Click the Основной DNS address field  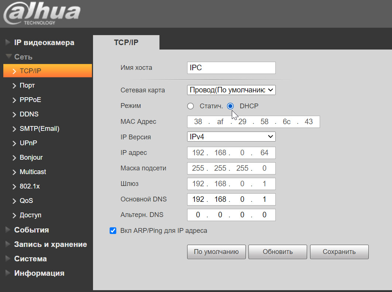[231, 199]
